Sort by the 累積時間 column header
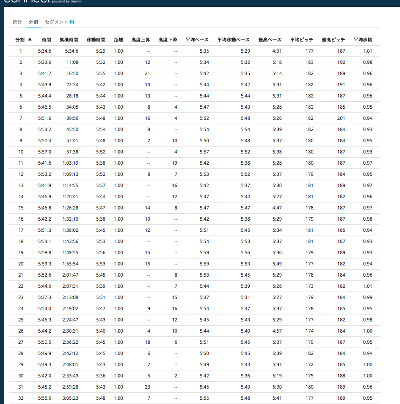This screenshot has width=400, height=404. pyautogui.click(x=69, y=40)
